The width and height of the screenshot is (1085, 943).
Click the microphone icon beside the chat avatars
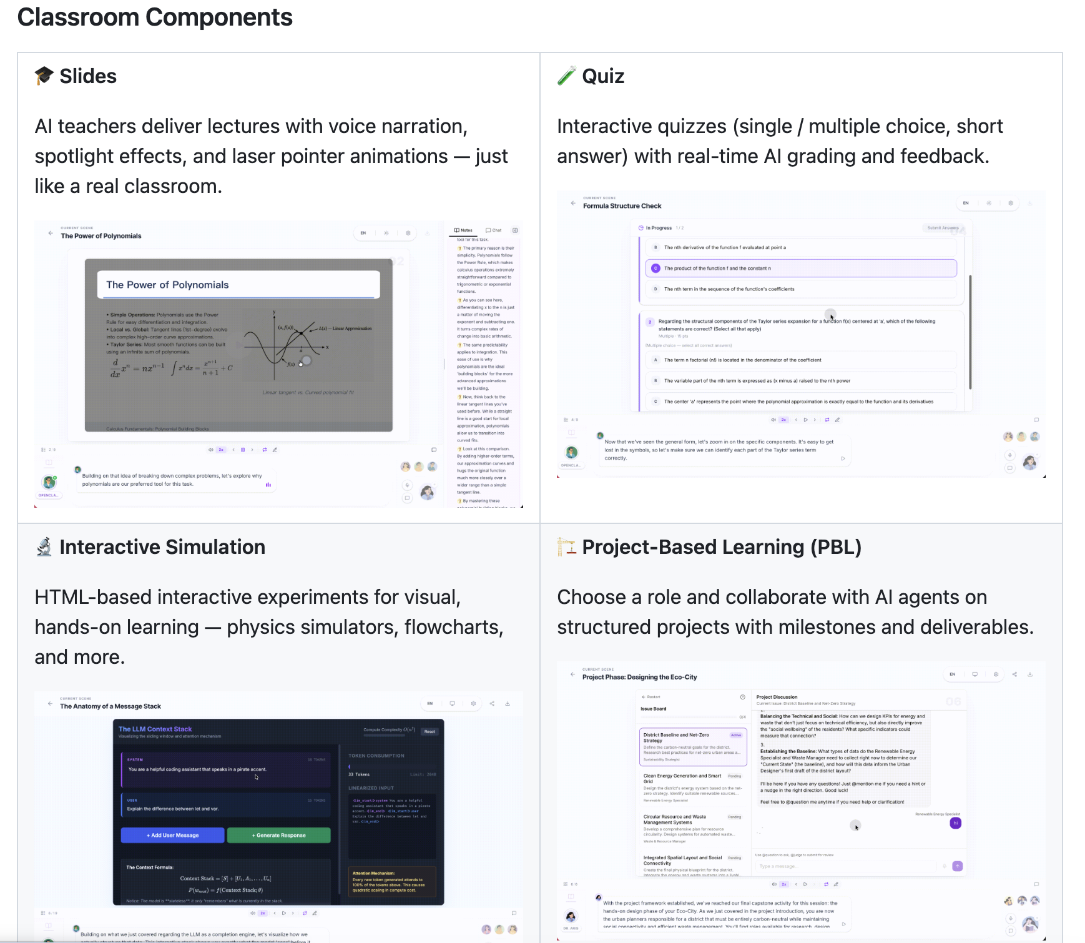pos(407,486)
